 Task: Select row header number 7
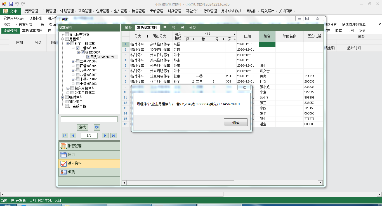[126, 76]
